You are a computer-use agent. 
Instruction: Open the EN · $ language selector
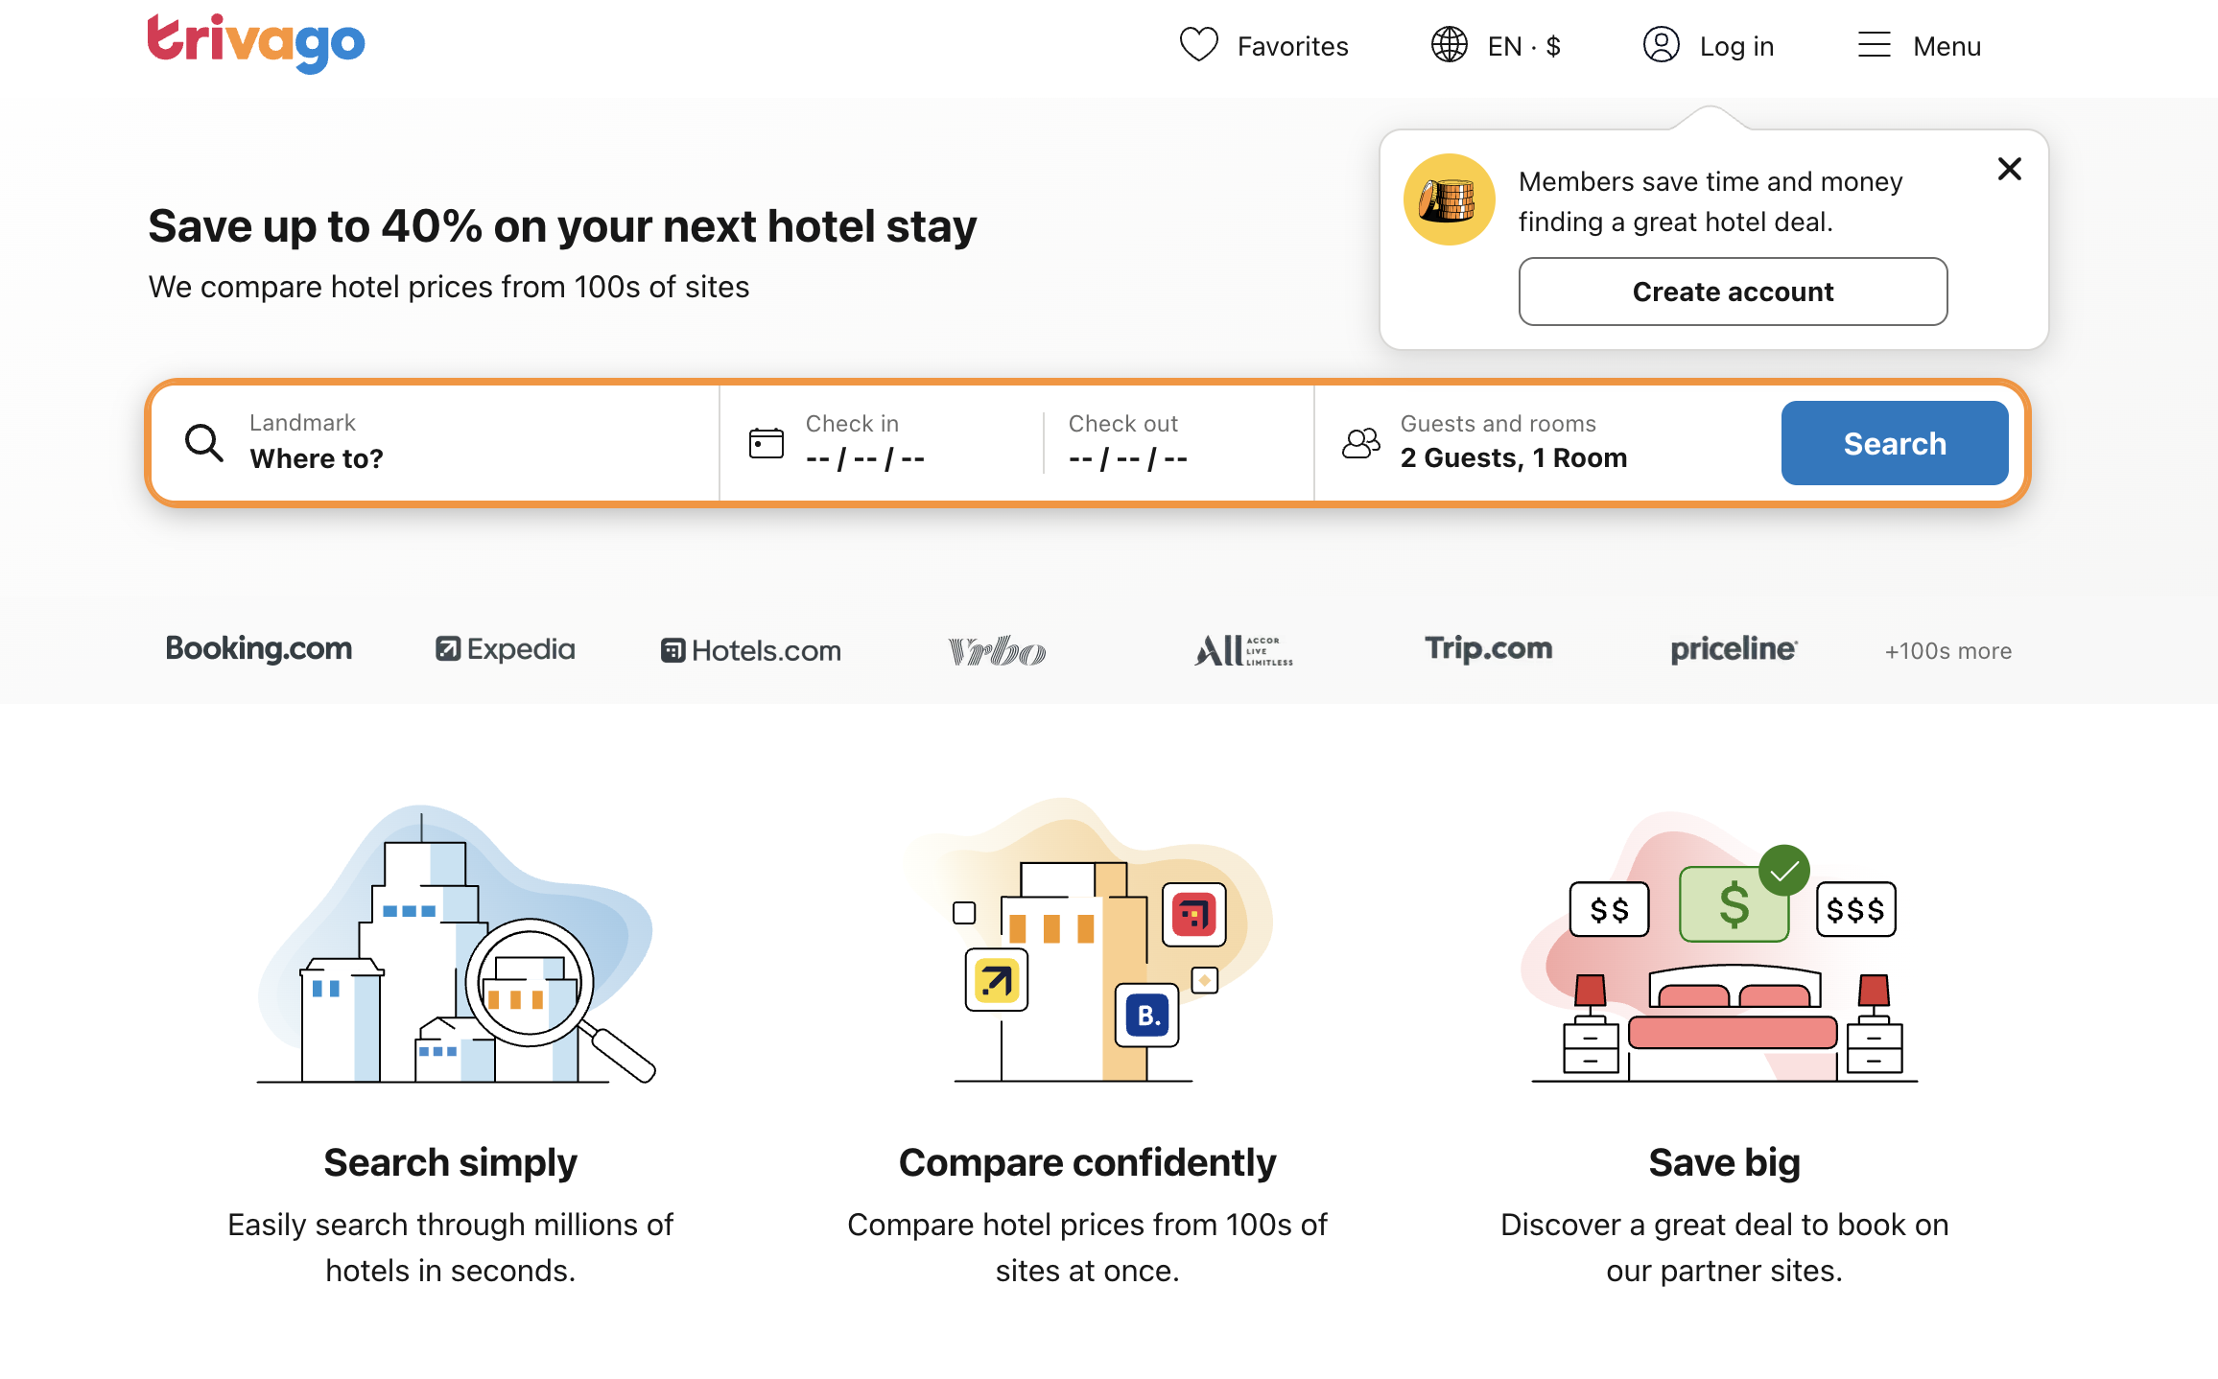click(x=1523, y=46)
